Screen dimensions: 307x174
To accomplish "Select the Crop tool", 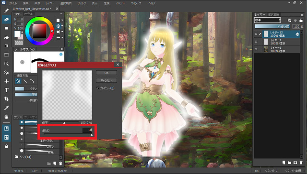I will click(x=6, y=99).
